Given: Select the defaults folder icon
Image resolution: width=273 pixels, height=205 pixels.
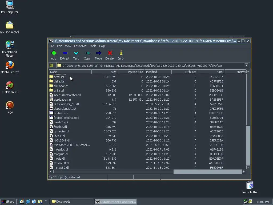Looking at the screenshot, I should (51, 81).
